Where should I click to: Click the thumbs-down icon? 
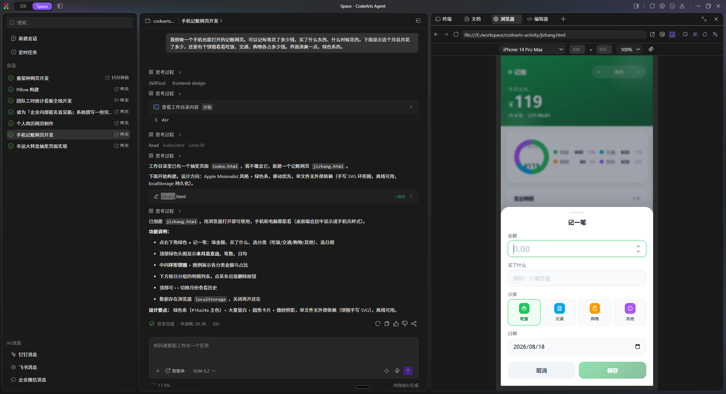[405, 324]
